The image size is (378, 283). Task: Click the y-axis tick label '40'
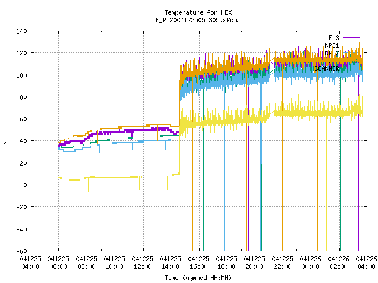coord(23,141)
